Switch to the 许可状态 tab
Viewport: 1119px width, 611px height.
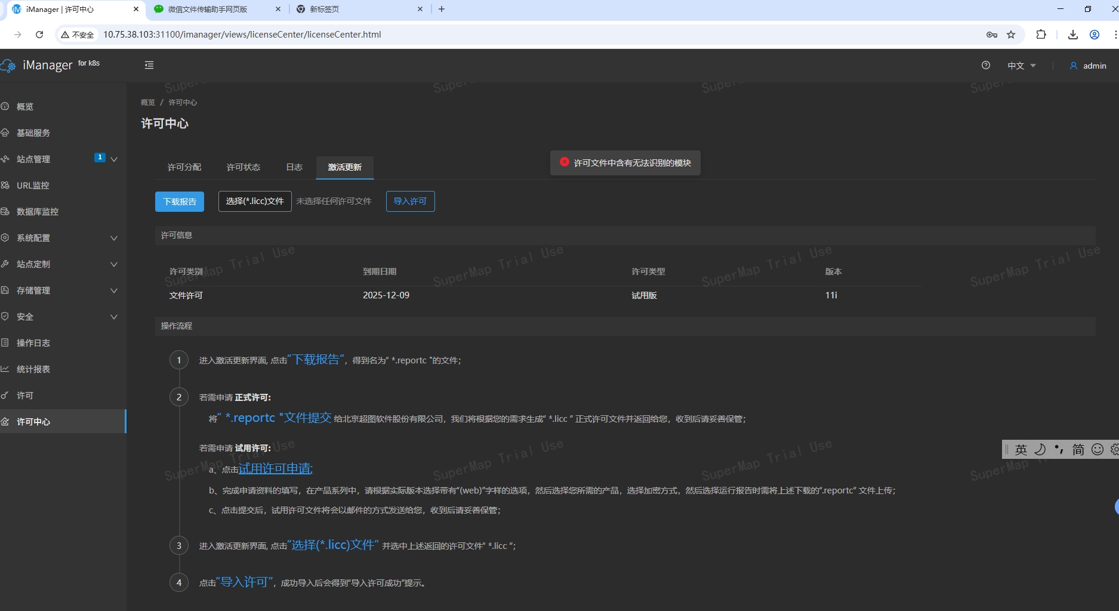pyautogui.click(x=243, y=167)
